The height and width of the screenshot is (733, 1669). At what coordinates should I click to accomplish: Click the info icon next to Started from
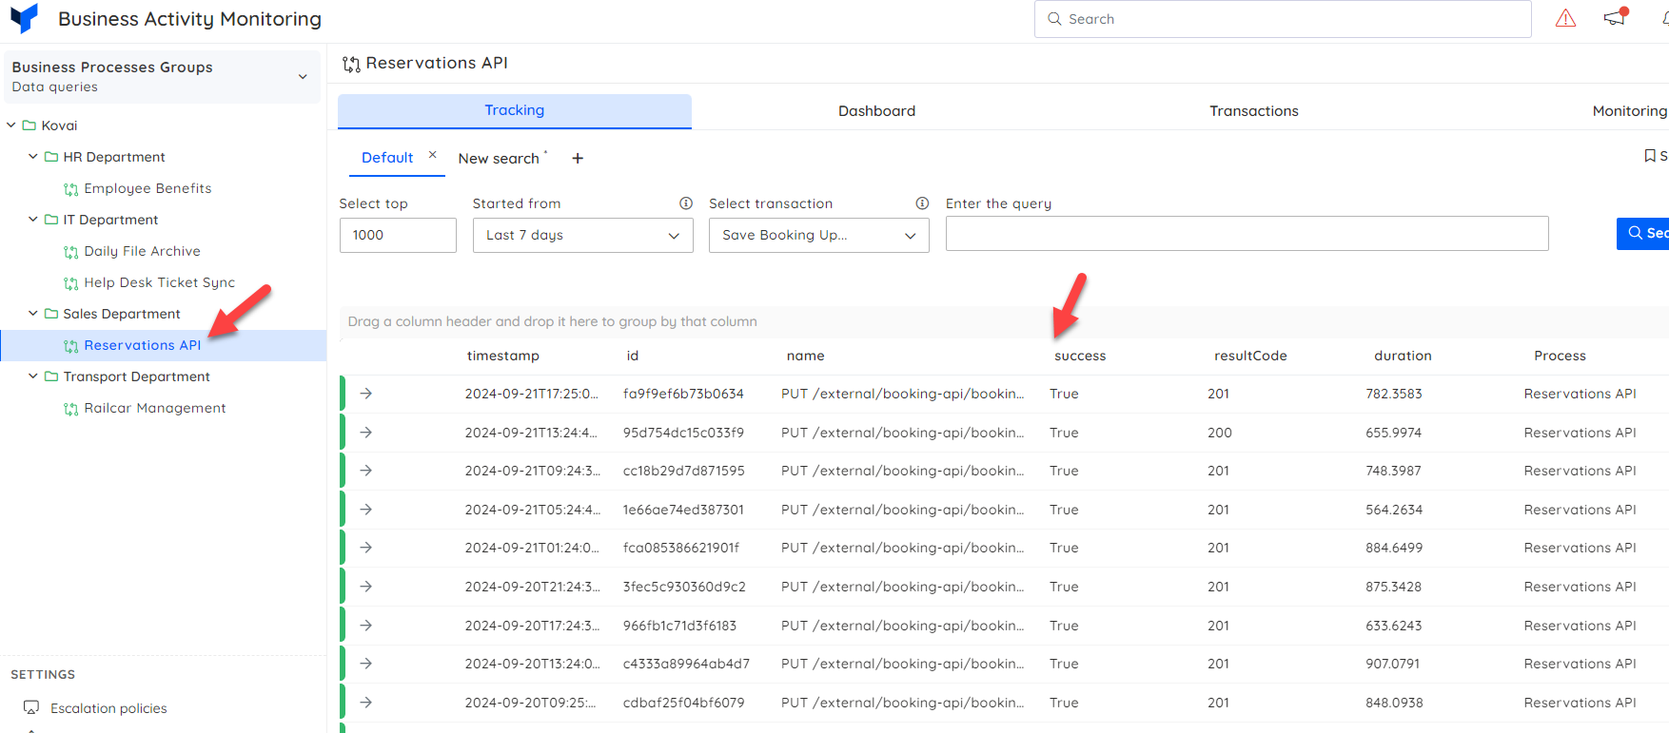(x=686, y=203)
